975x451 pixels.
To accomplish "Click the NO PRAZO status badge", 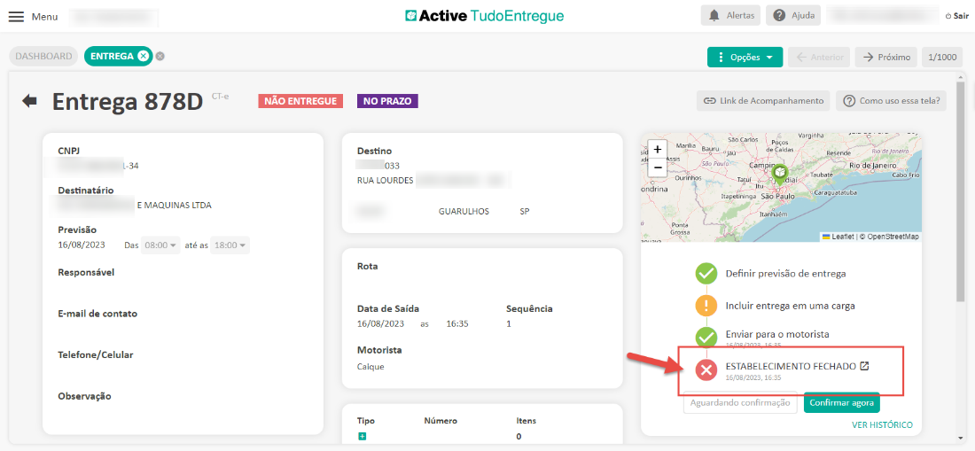I will click(x=387, y=101).
